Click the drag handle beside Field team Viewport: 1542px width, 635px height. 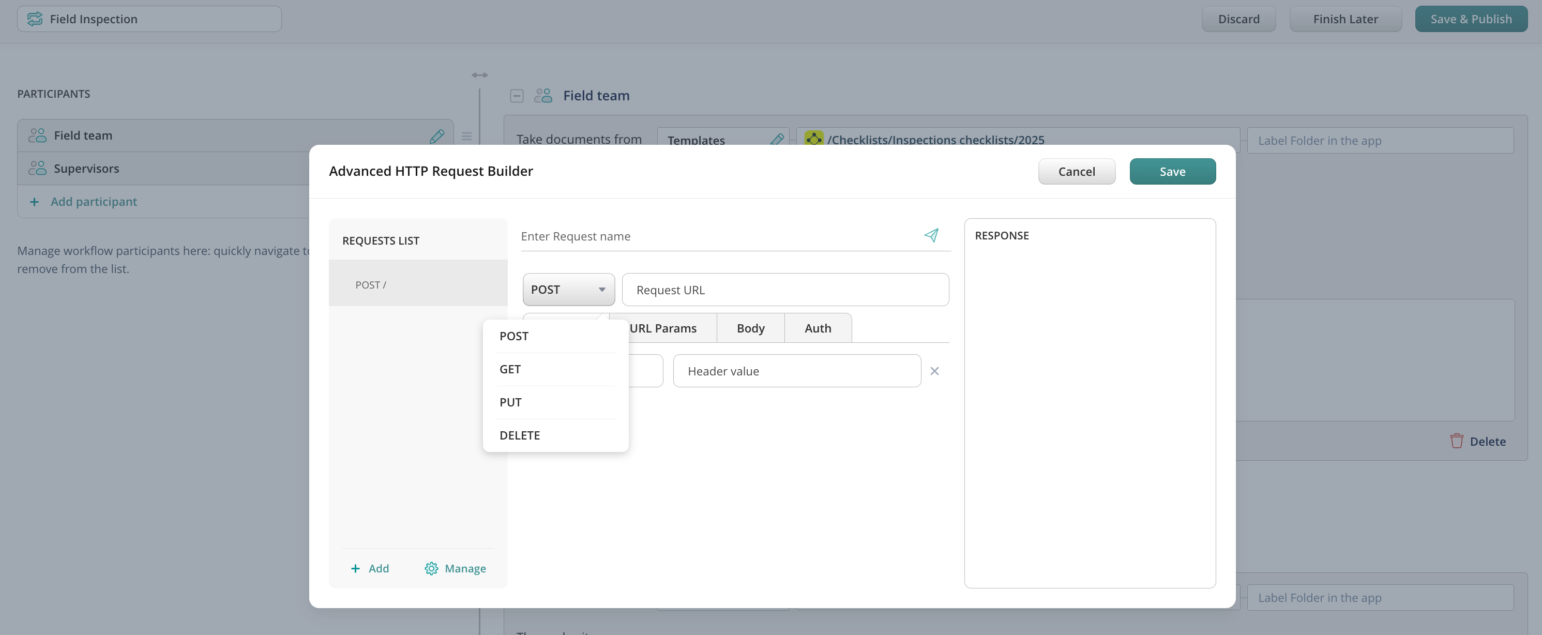466,137
